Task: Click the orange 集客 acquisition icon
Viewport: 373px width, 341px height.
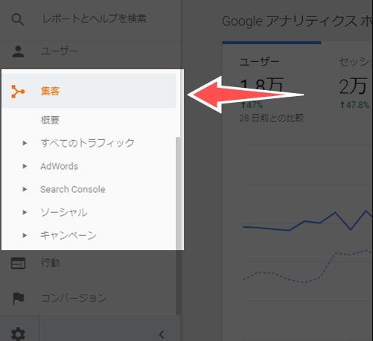Action: 18,92
